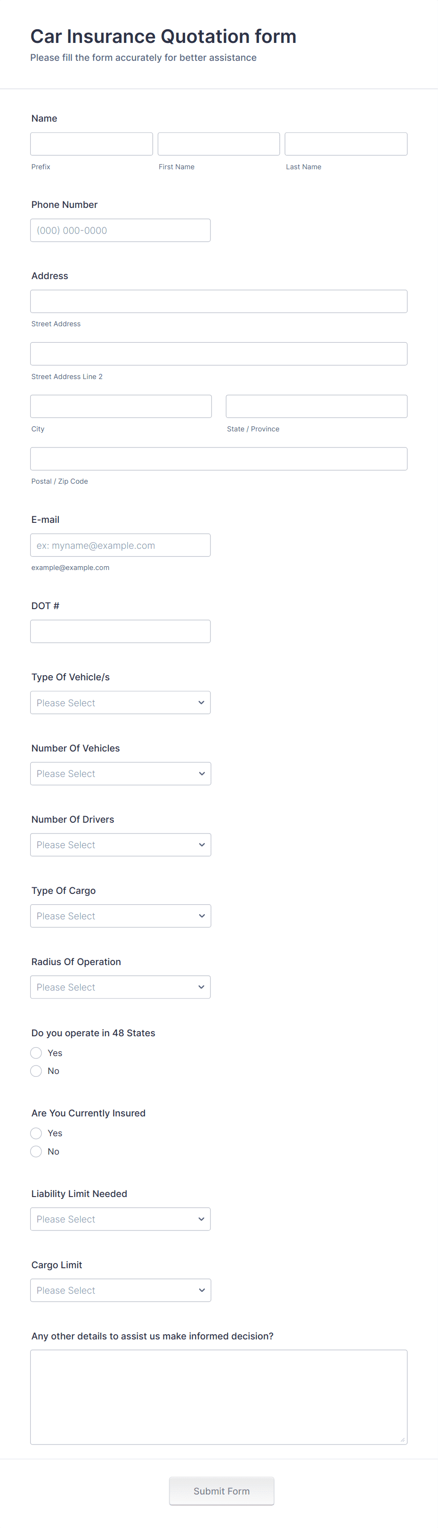The height and width of the screenshot is (1528, 438).
Task: Expand the Type Of Cargo select menu
Action: [x=120, y=916]
